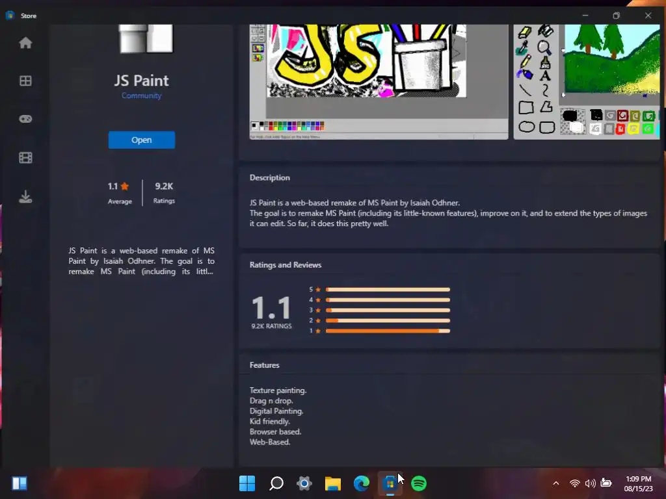Image resolution: width=666 pixels, height=499 pixels.
Task: Minimize the Store window
Action: 585,16
